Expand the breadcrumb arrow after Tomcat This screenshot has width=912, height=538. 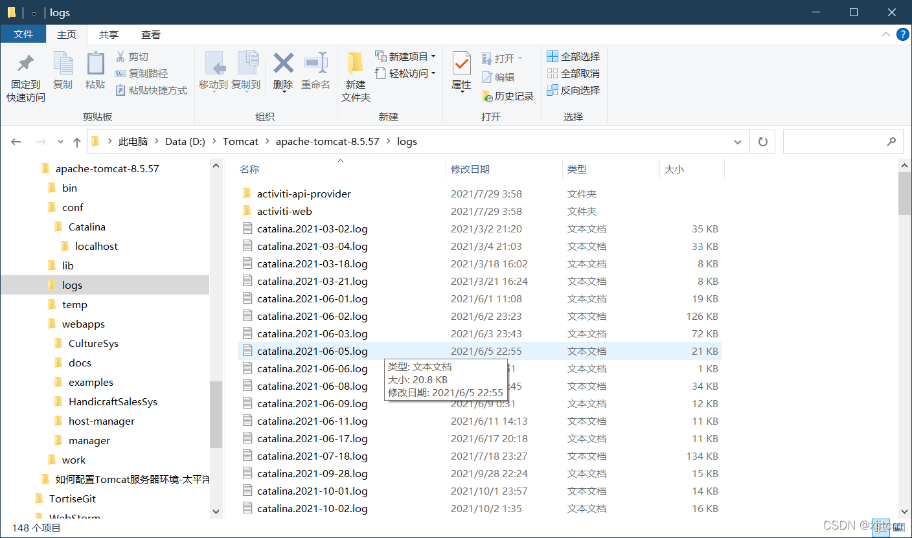(267, 142)
